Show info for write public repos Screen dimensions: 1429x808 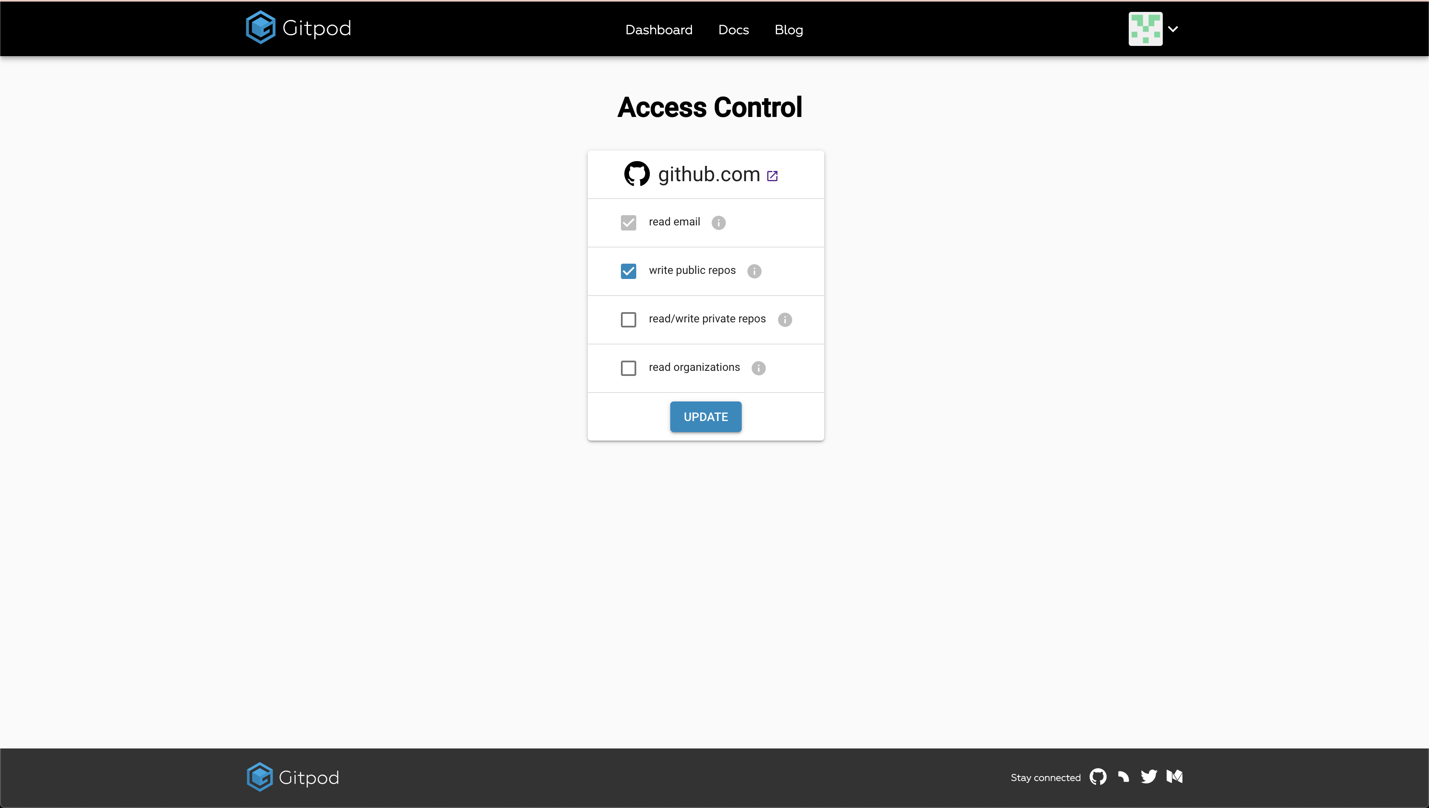[754, 271]
